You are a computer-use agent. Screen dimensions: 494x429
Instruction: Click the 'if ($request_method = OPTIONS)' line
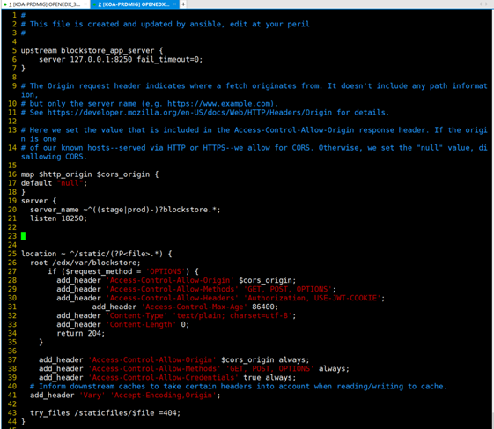click(123, 271)
